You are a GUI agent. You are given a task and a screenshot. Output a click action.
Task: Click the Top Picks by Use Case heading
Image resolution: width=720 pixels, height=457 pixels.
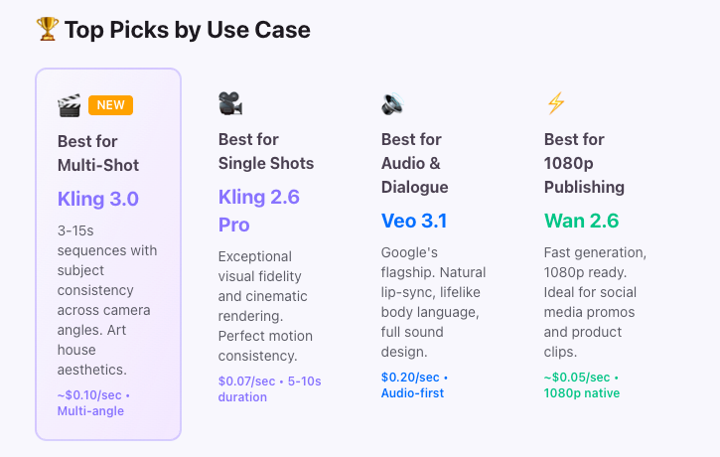click(188, 30)
